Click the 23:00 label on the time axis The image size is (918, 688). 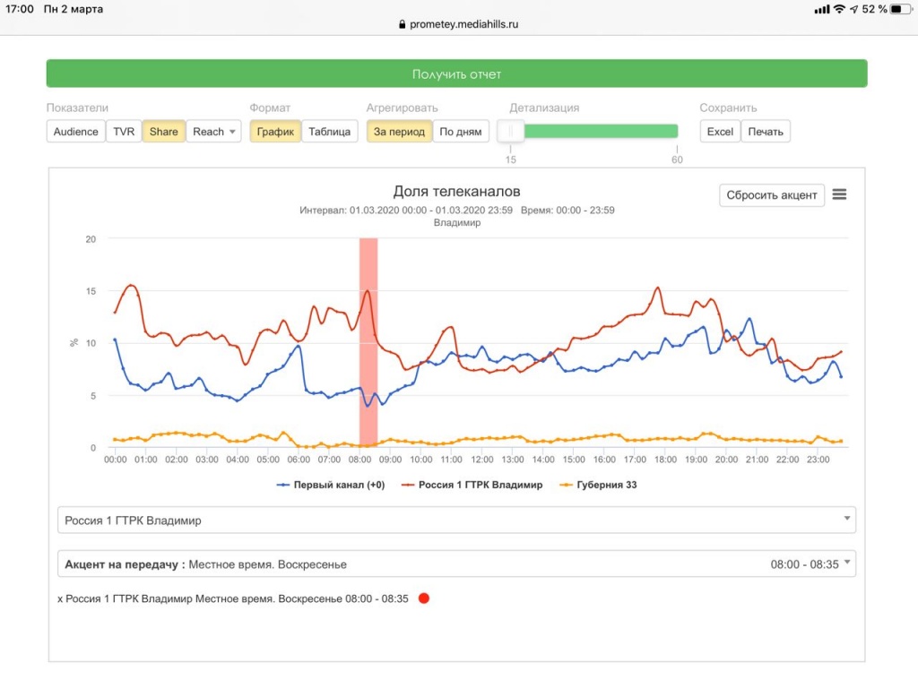(818, 460)
